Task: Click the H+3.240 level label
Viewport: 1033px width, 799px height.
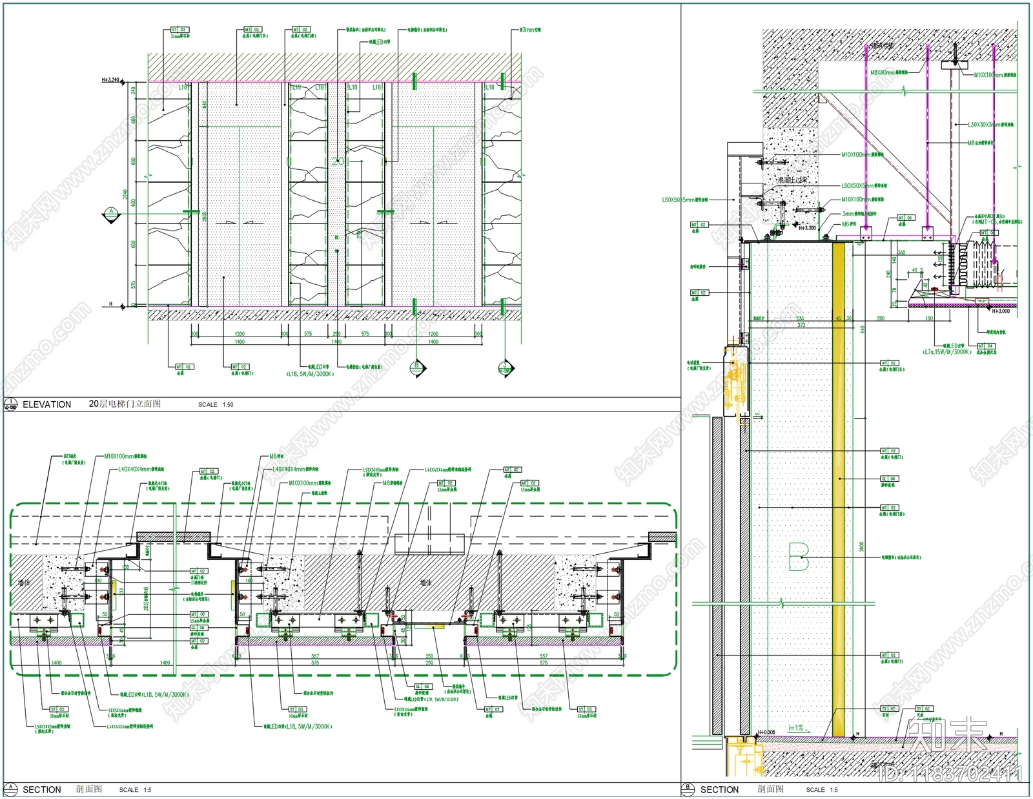Action: click(110, 80)
